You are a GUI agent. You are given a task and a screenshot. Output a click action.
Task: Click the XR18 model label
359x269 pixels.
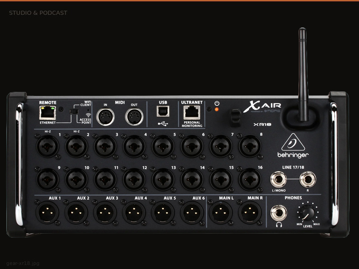[x=263, y=125]
